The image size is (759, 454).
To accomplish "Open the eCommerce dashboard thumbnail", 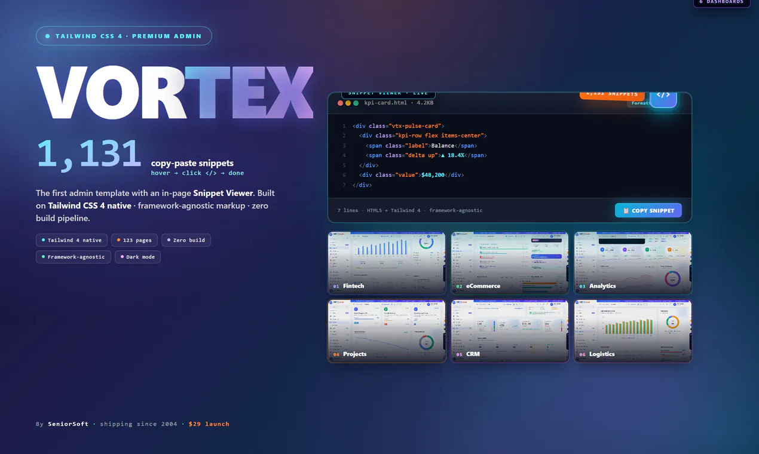I will (510, 263).
